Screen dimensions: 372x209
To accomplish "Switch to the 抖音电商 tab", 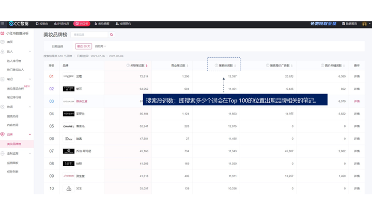I will coord(61,24).
